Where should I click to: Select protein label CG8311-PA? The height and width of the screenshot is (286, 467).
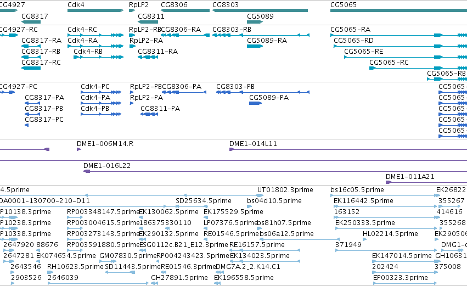pos(161,109)
